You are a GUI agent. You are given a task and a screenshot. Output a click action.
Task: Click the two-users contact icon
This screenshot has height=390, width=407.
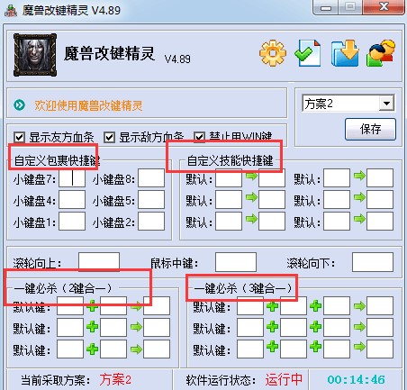tap(381, 53)
